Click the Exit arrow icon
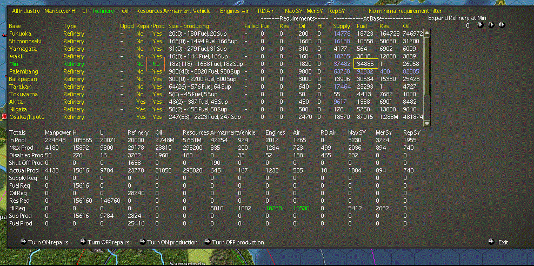Image resolution: width=534 pixels, height=266 pixels. (491, 242)
